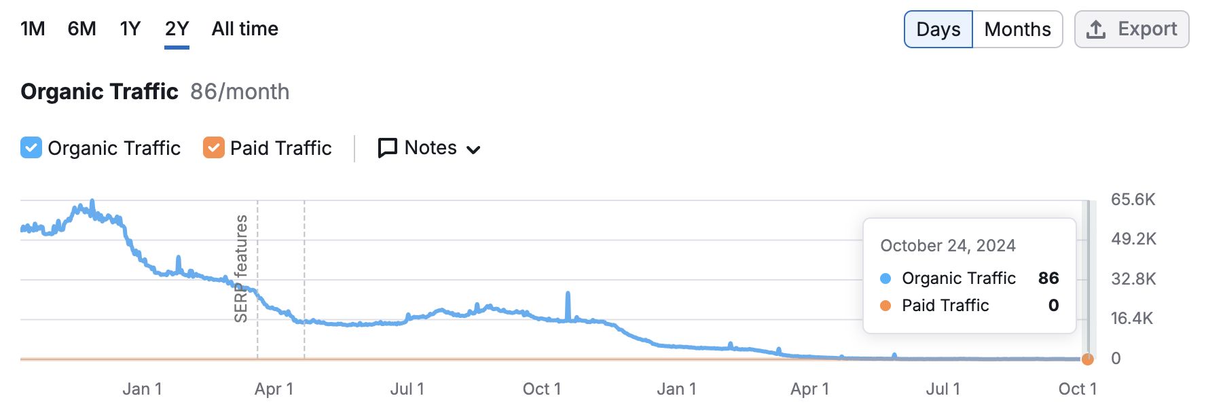1206x413 pixels.
Task: Select the 2Y time range tab
Action: [x=177, y=29]
